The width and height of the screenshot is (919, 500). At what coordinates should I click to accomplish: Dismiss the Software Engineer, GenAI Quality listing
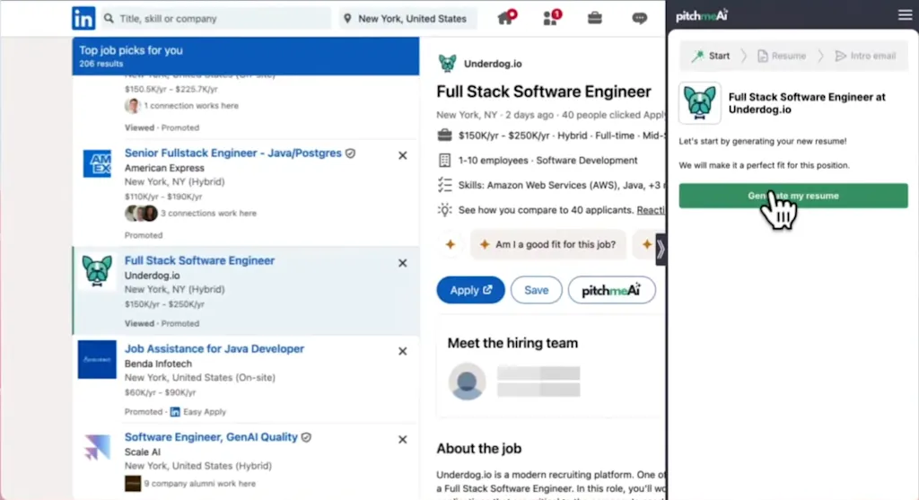(x=402, y=439)
